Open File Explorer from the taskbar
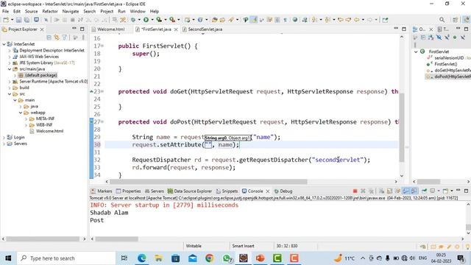 point(158,258)
